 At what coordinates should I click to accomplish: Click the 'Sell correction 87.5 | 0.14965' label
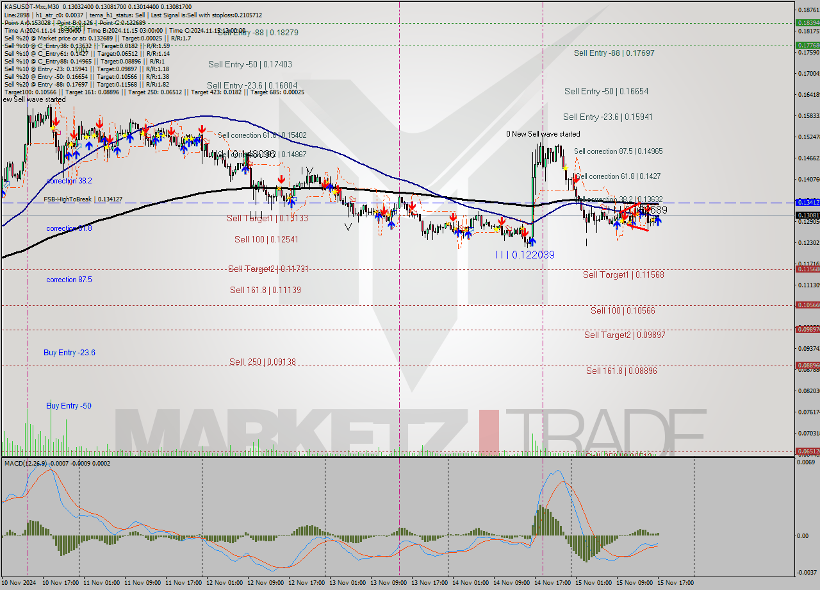[x=618, y=151]
